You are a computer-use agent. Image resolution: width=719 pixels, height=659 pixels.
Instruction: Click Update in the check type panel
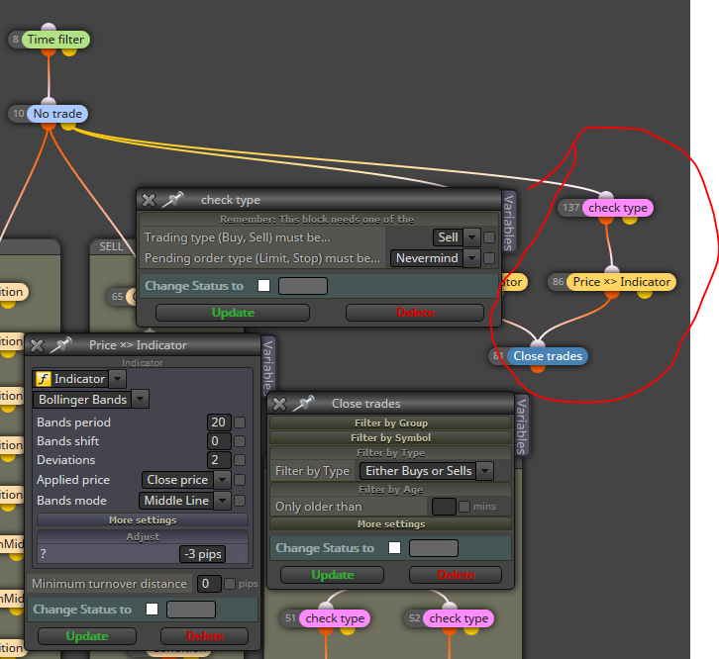[x=233, y=313]
